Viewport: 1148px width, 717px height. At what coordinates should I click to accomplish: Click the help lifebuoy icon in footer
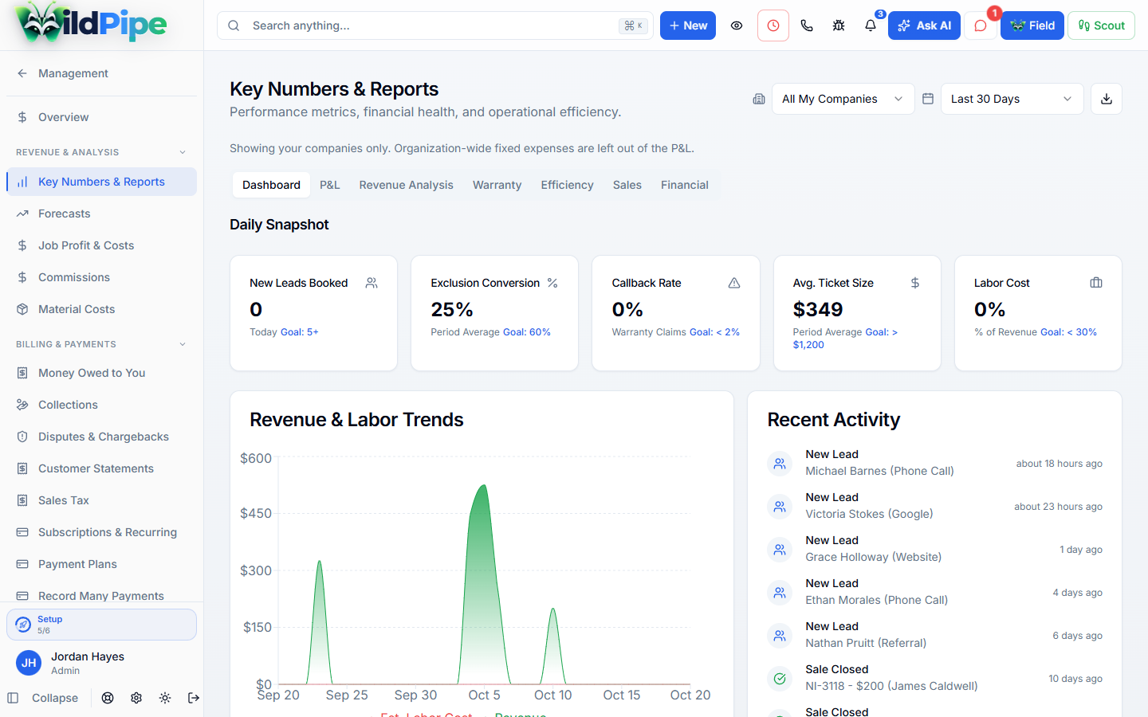click(x=108, y=698)
